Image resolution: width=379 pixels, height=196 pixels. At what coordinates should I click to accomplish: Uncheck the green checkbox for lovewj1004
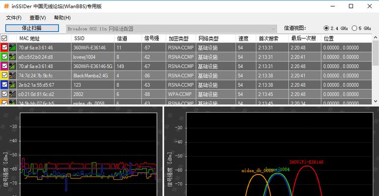click(x=4, y=57)
